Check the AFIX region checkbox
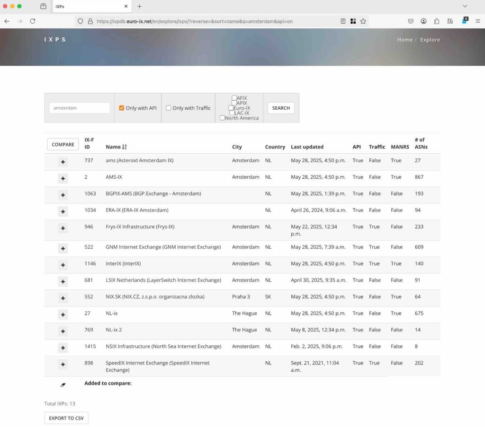Image resolution: width=485 pixels, height=427 pixels. point(234,98)
